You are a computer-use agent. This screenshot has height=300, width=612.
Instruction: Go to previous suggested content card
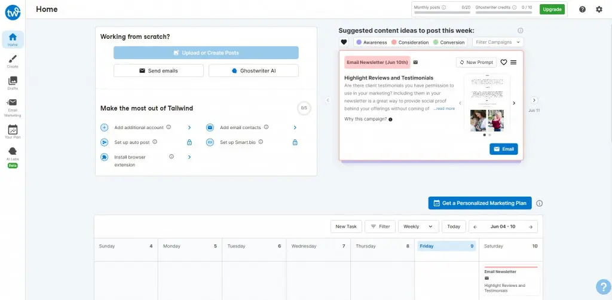pyautogui.click(x=328, y=100)
